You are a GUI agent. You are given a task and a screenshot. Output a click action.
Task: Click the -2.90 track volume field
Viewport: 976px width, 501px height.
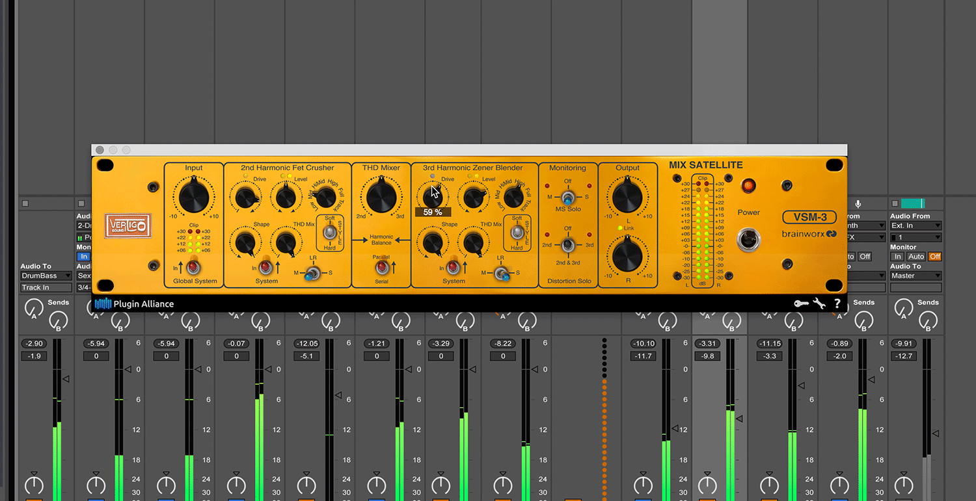click(33, 343)
